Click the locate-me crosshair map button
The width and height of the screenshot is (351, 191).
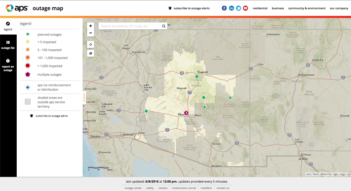[90, 45]
